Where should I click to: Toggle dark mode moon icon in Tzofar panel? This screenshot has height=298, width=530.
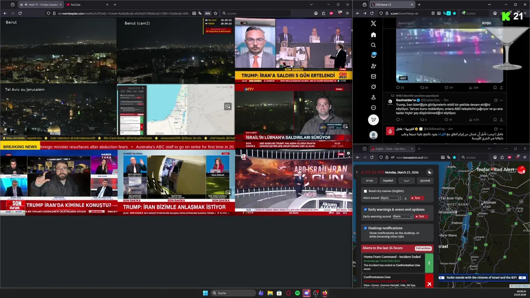point(429,172)
